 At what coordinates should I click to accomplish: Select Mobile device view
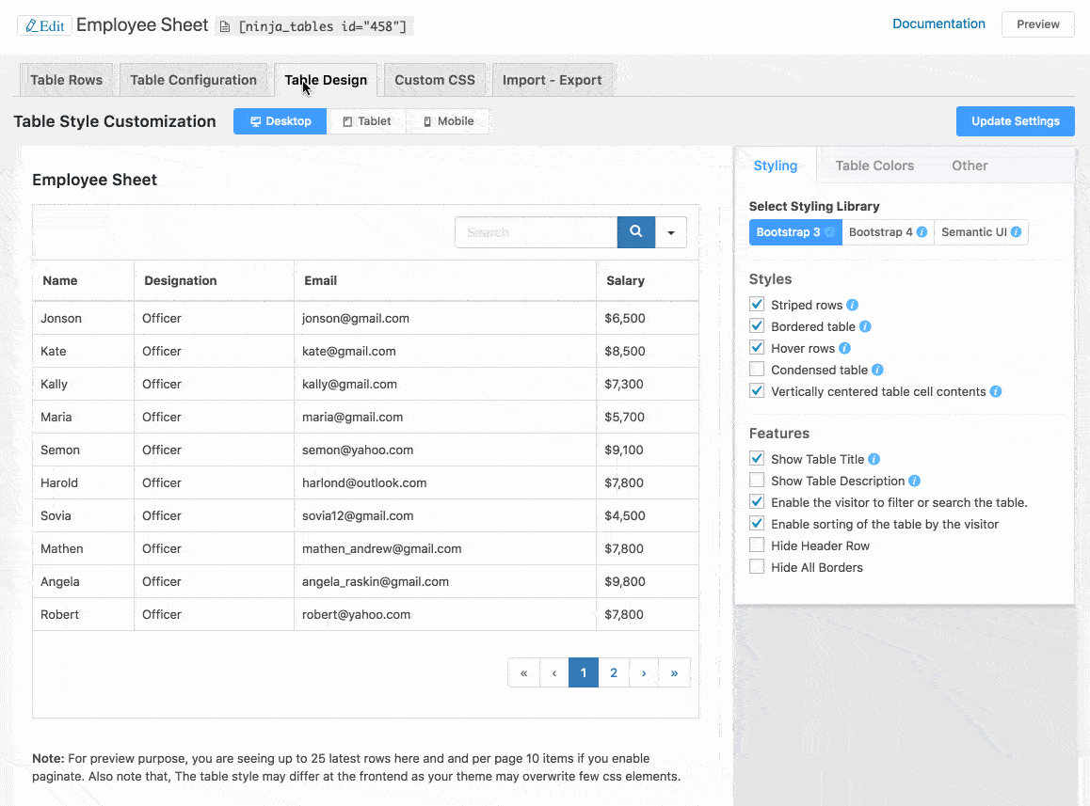448,121
